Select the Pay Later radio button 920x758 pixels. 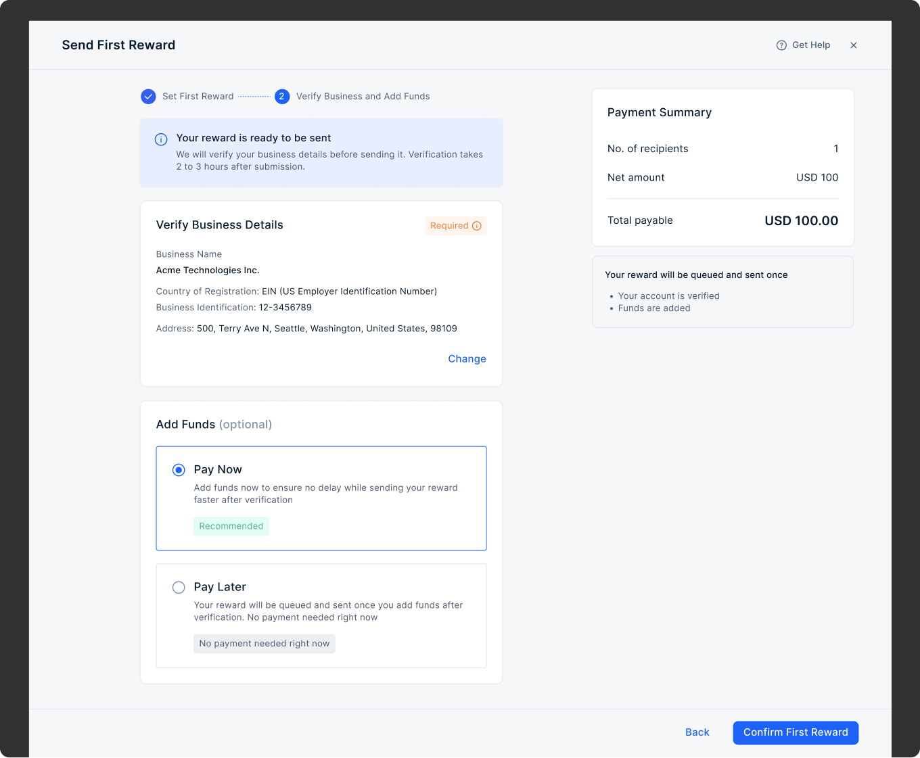(179, 588)
